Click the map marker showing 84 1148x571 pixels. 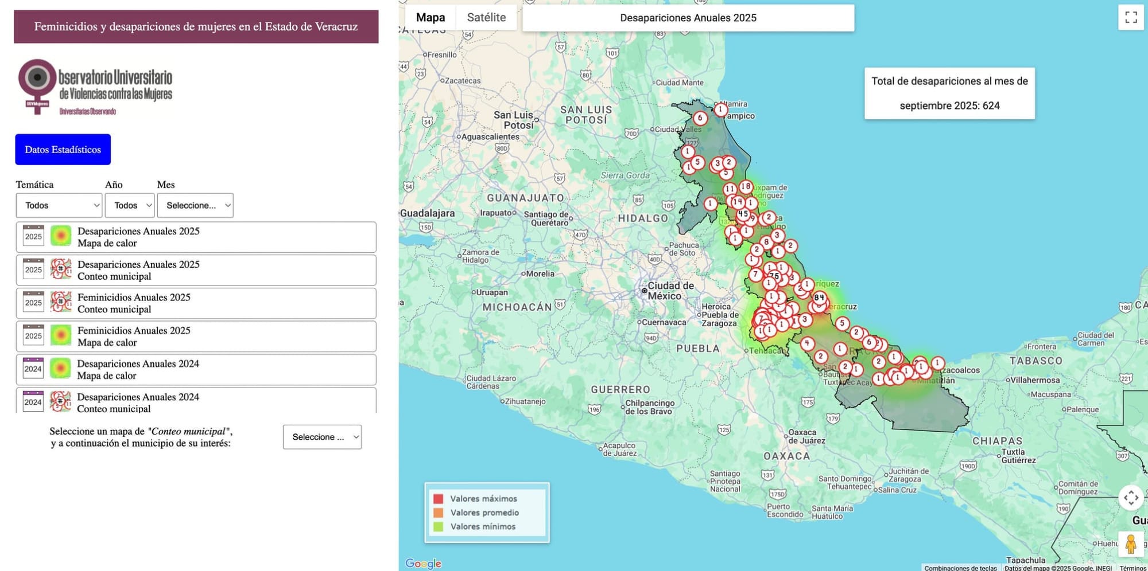pos(819,298)
